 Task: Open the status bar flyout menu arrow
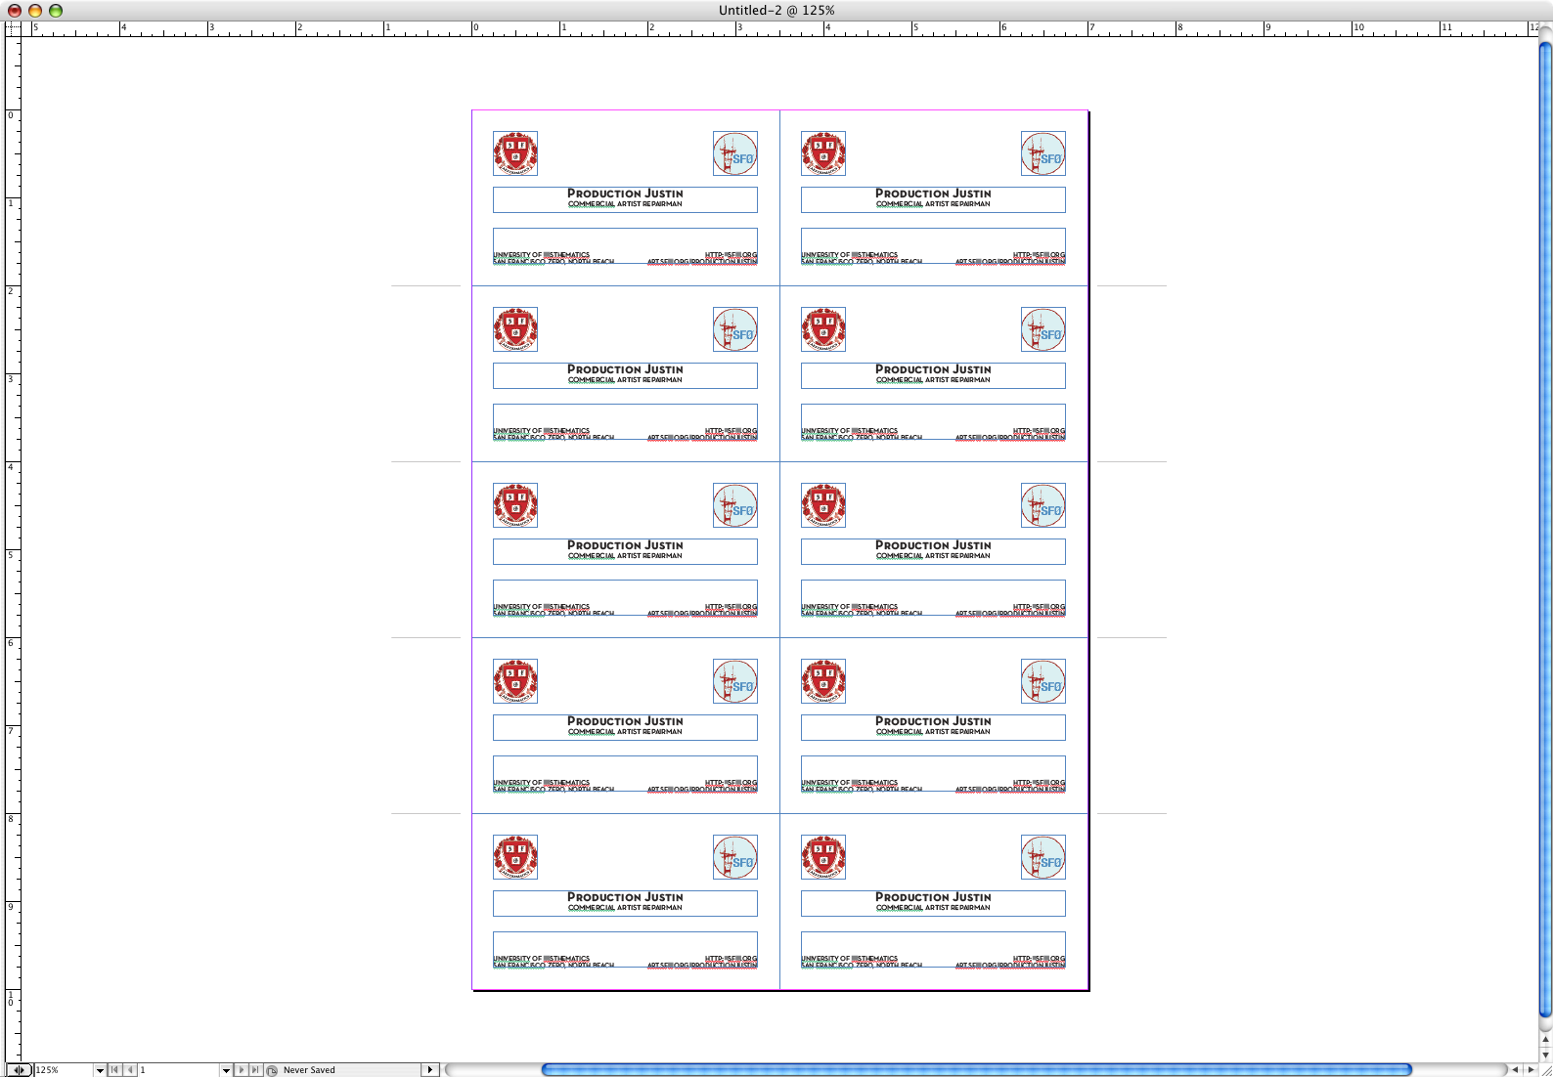(x=429, y=1070)
